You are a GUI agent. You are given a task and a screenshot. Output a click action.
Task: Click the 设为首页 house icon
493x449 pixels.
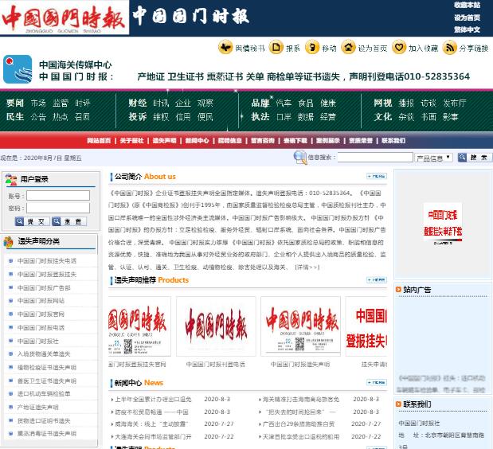pos(348,48)
